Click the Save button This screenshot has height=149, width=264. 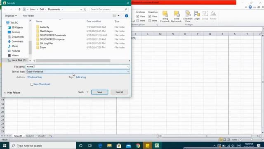(100, 92)
